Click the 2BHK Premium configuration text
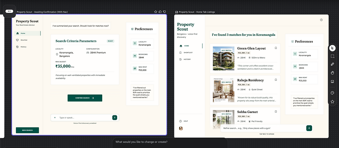This screenshot has width=339, height=148. pos(98,52)
